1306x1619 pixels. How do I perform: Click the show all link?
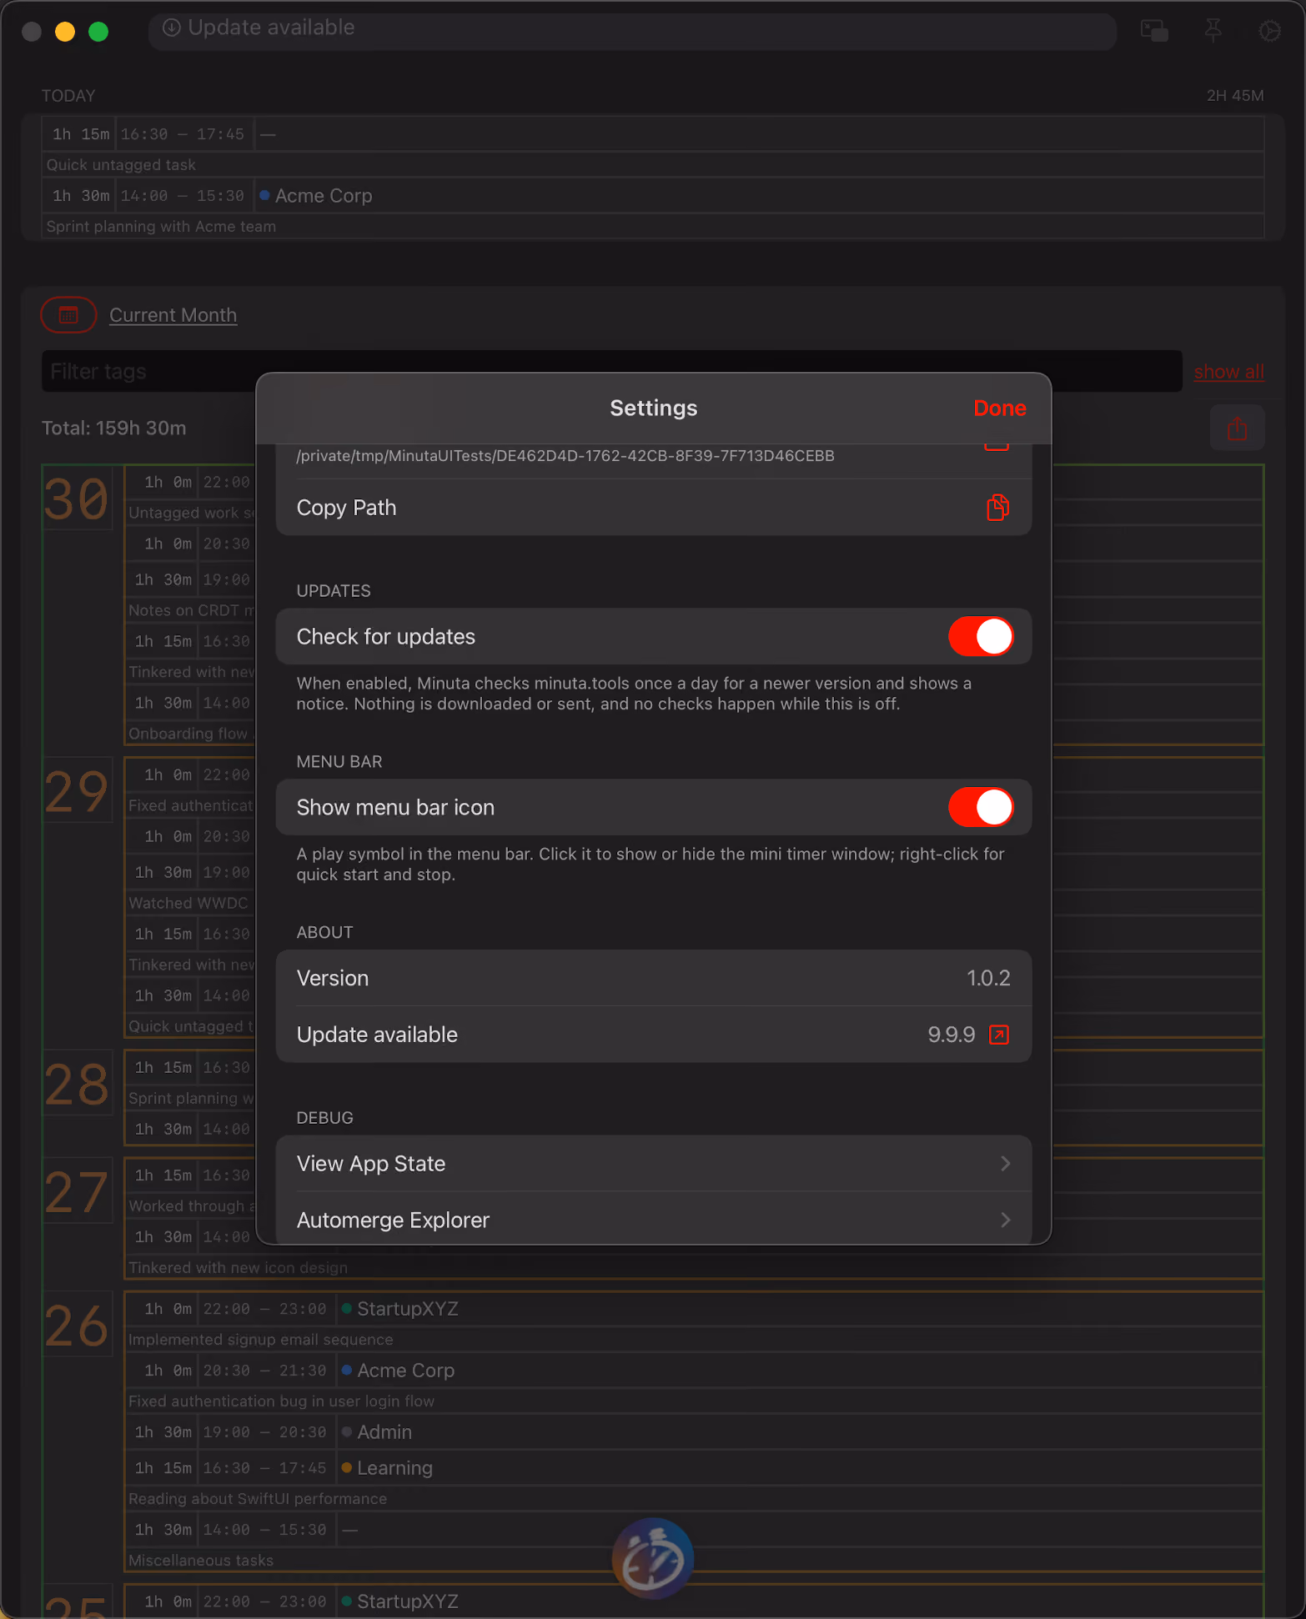(x=1228, y=372)
